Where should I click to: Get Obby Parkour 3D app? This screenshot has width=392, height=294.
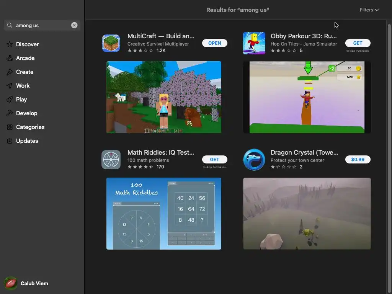tap(358, 43)
